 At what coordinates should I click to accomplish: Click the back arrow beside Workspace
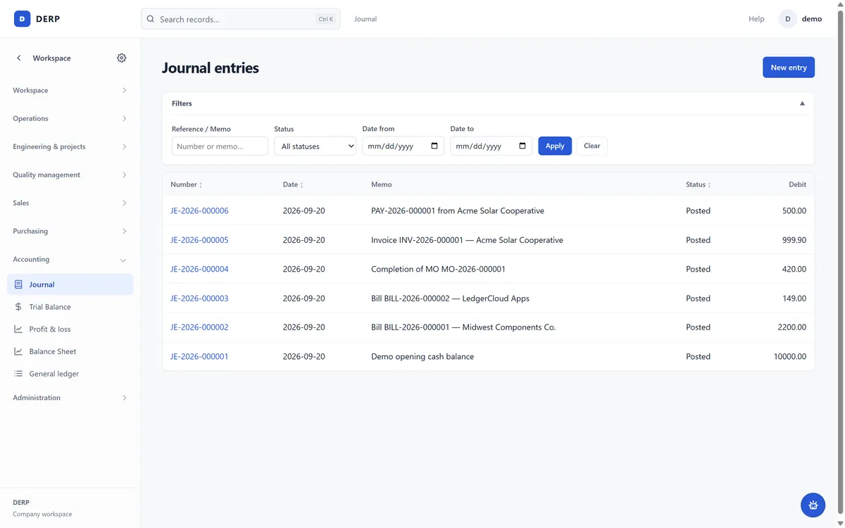coord(19,58)
